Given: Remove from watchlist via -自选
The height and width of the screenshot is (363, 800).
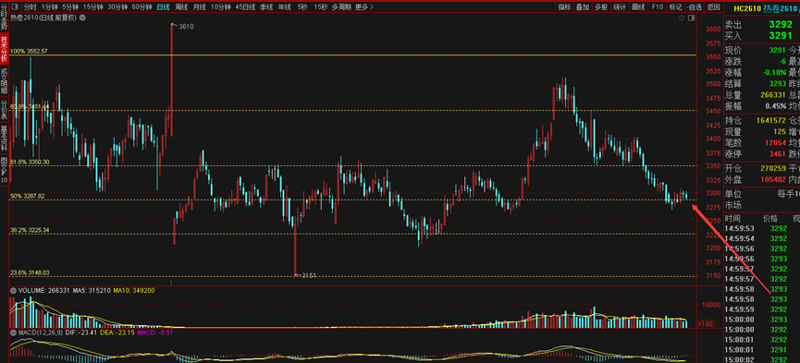Looking at the screenshot, I should (694, 7).
